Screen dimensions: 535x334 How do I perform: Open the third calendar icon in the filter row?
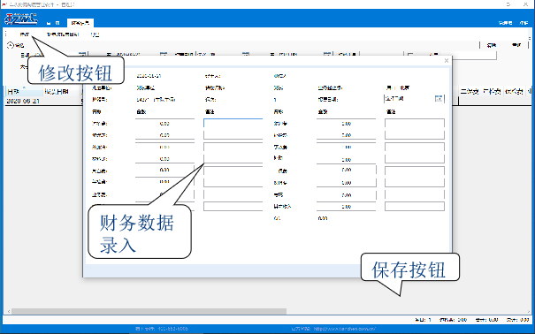246,54
